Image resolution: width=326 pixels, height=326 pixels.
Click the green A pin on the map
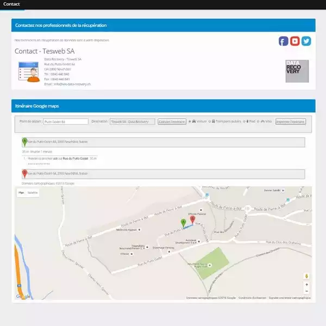tap(183, 223)
